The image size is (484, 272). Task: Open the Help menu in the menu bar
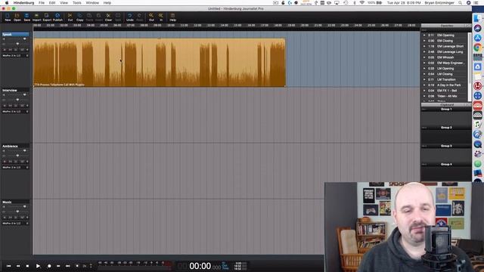point(107,3)
